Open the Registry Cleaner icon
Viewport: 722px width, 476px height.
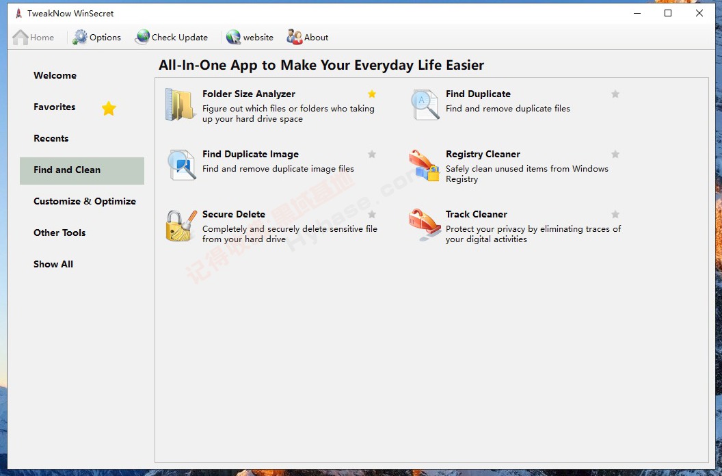(x=424, y=165)
